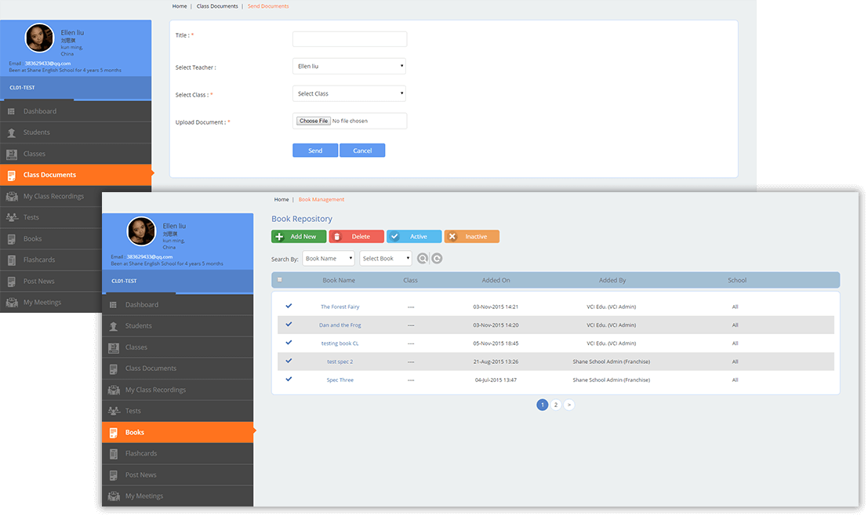The image size is (868, 516).
Task: Toggle checkmark for The Forest Fairy row
Action: tap(289, 306)
